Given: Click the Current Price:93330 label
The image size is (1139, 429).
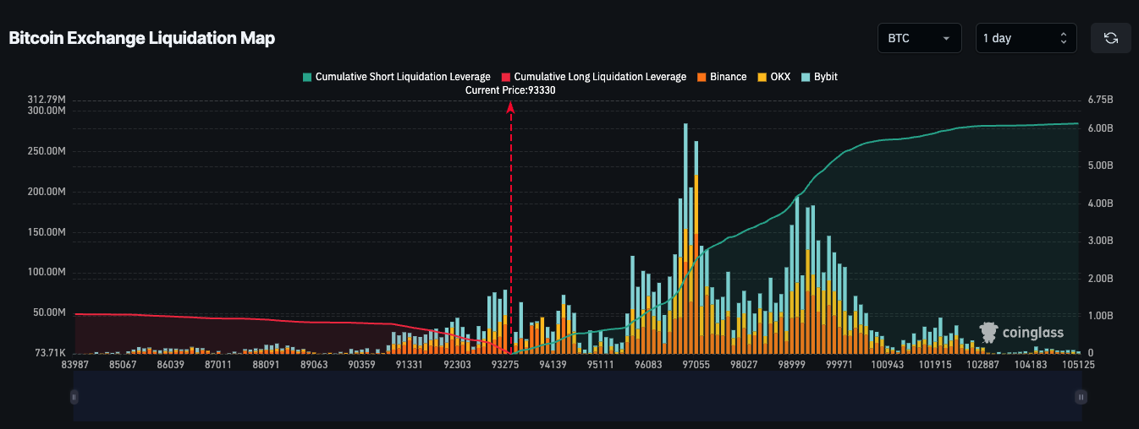Looking at the screenshot, I should 510,90.
